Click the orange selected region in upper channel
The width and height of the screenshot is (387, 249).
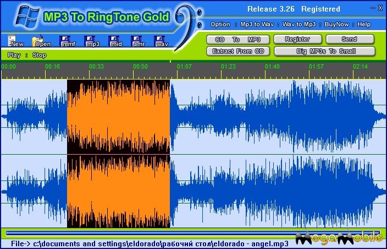pos(119,117)
